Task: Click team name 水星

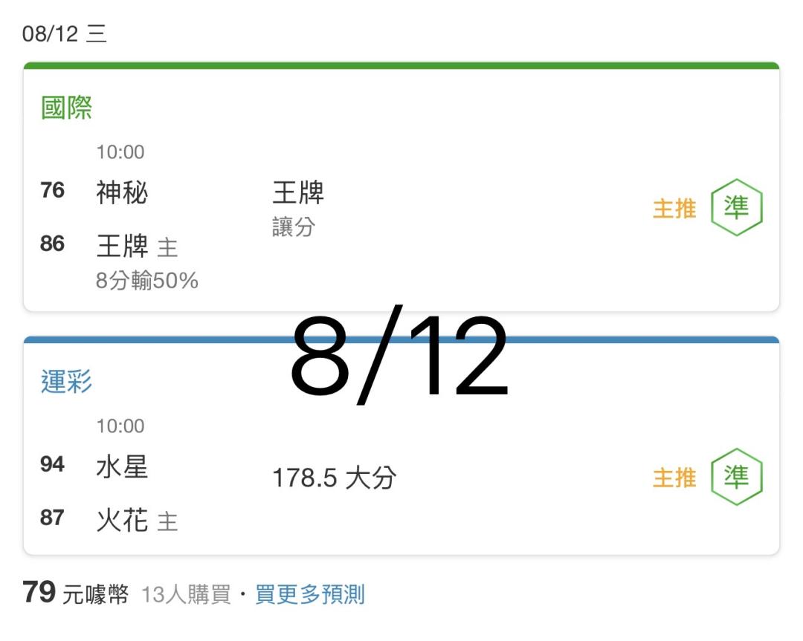Action: [122, 467]
